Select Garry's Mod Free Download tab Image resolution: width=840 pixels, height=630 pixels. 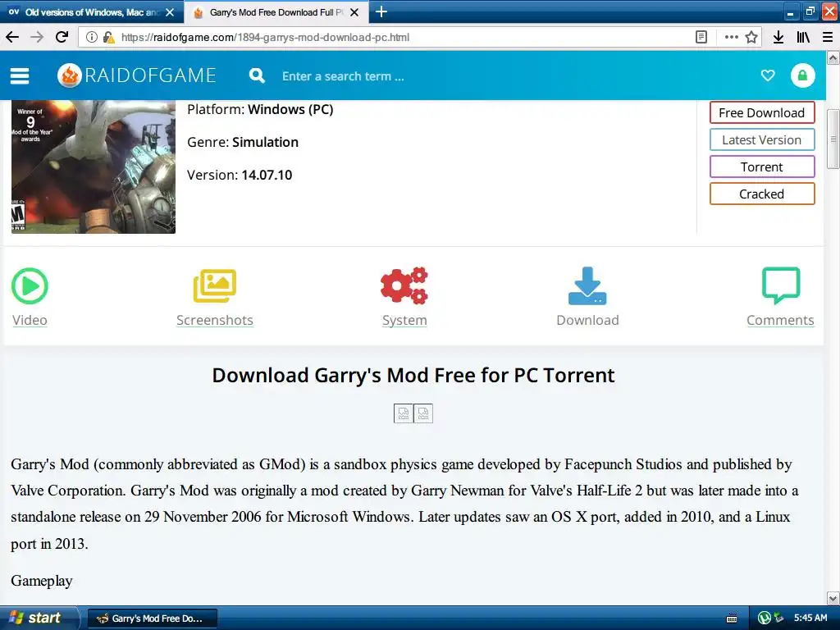276,11
